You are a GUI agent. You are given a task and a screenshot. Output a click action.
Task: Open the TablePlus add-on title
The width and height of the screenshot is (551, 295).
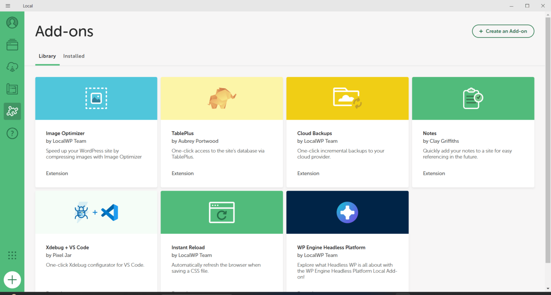[x=183, y=133]
